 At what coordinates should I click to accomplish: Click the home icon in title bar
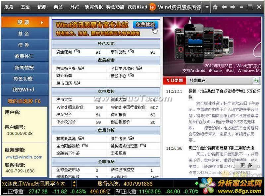(215, 7)
